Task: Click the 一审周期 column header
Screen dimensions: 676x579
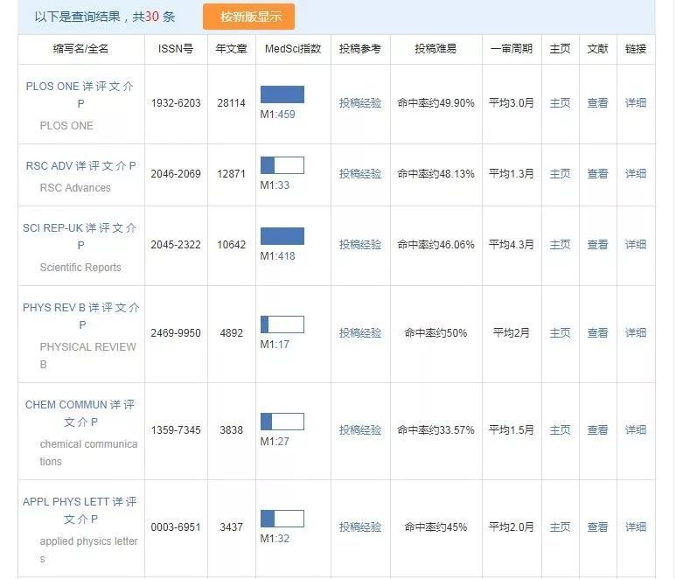Action: 512,49
